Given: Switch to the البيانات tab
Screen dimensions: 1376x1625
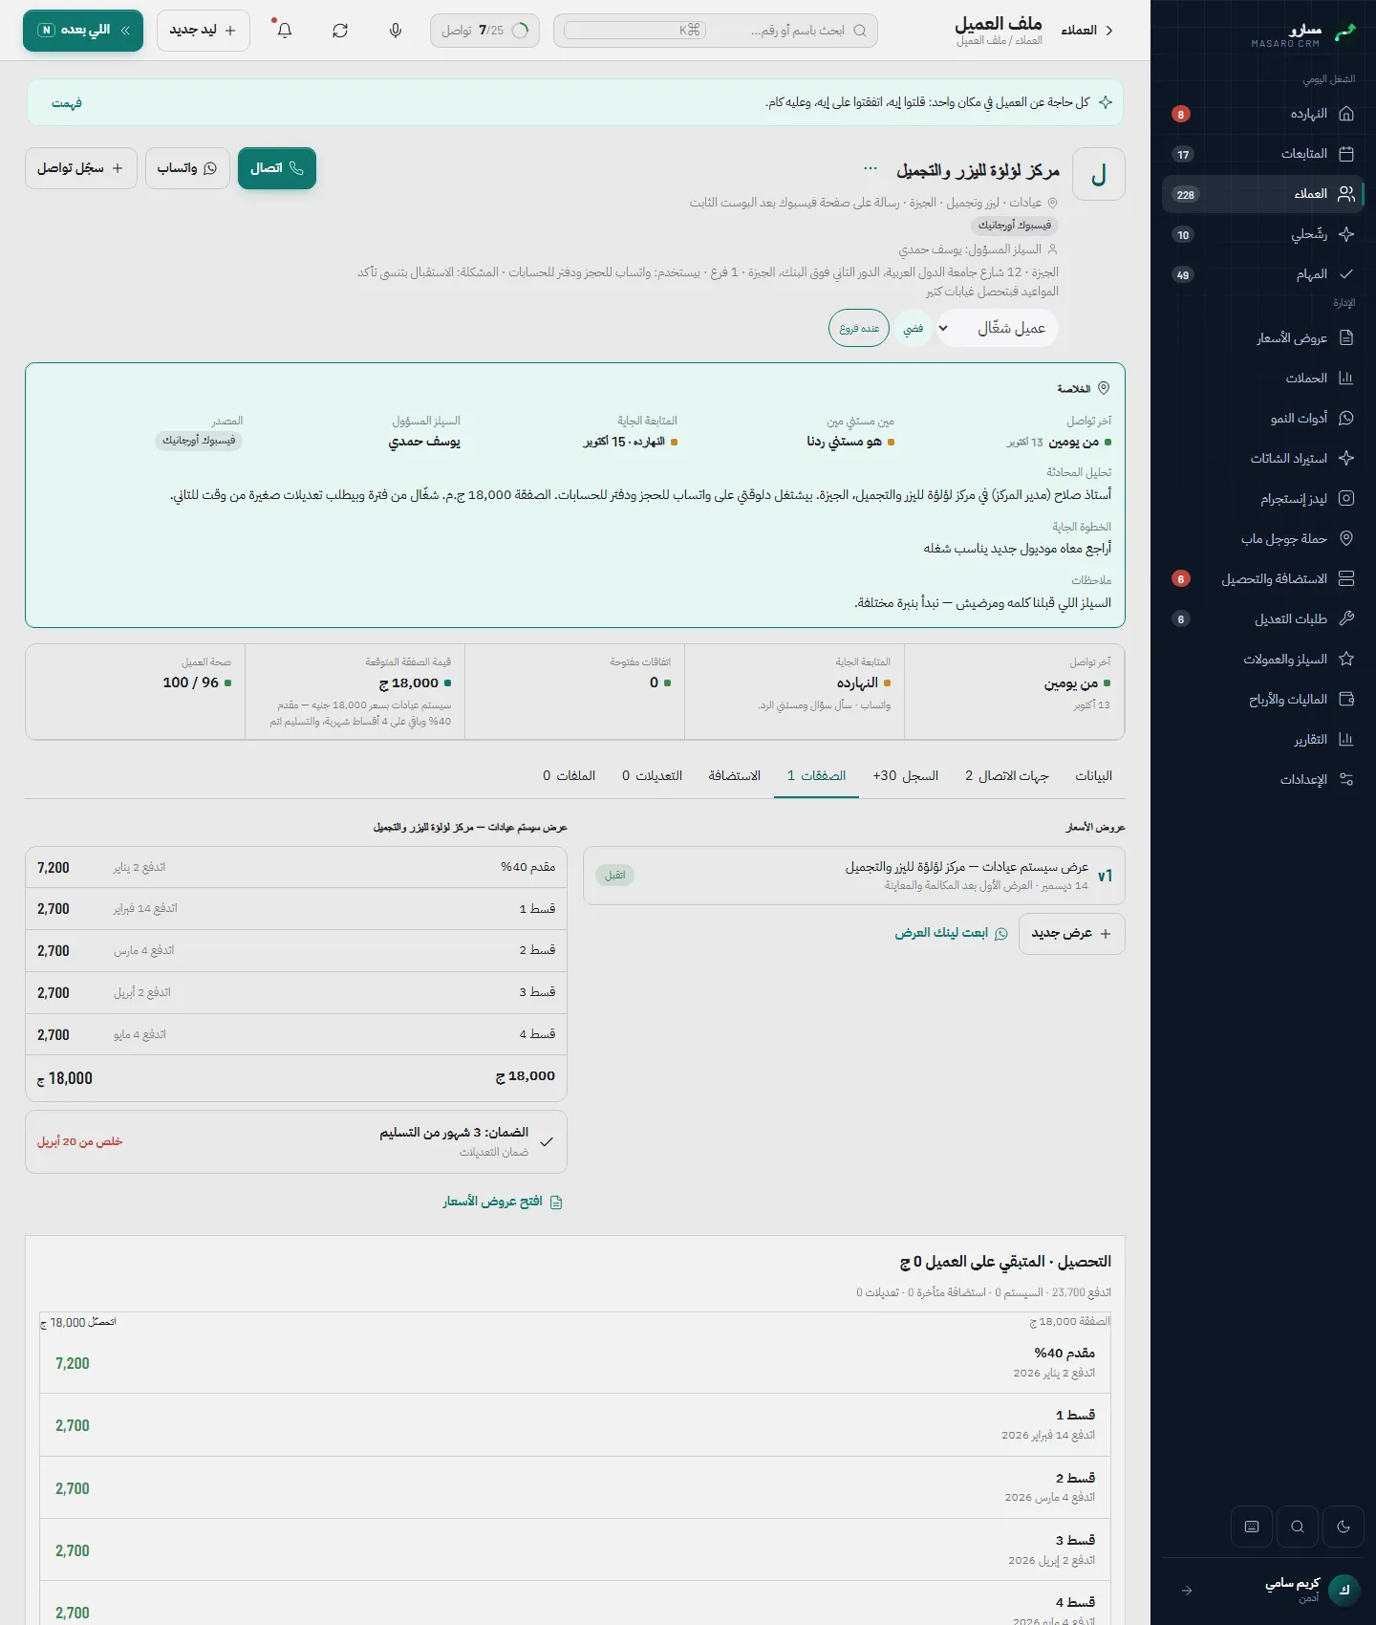Looking at the screenshot, I should click(1093, 775).
